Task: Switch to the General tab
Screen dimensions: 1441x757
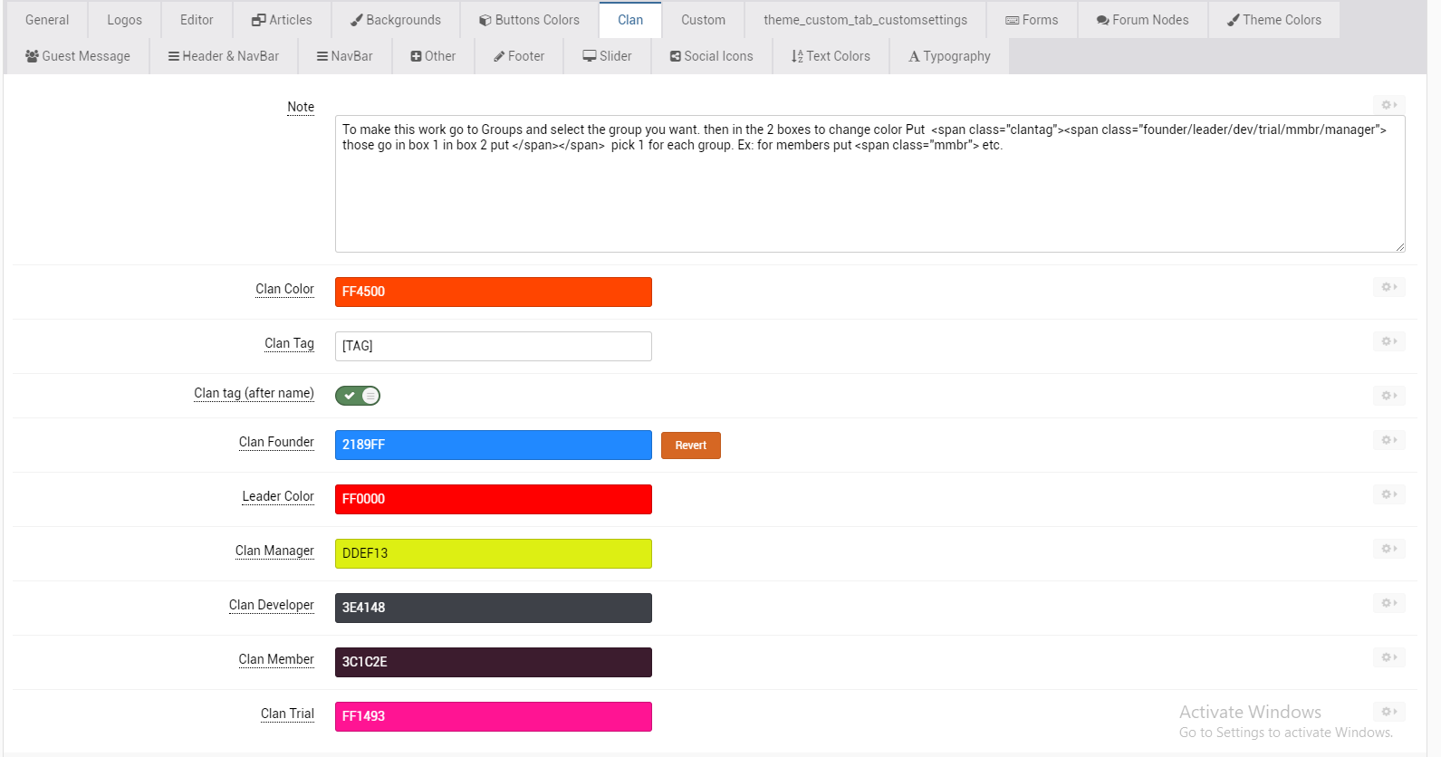Action: (47, 20)
